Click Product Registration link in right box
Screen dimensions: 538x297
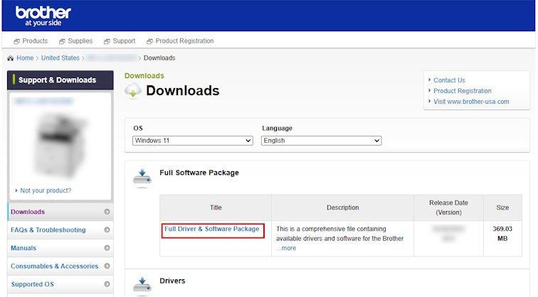pyautogui.click(x=463, y=91)
